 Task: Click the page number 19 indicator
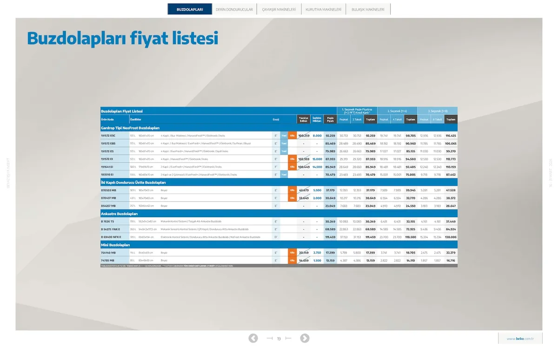[279, 339]
